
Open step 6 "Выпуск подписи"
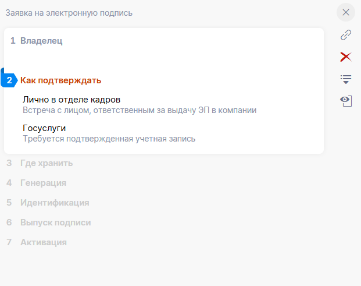point(55,223)
